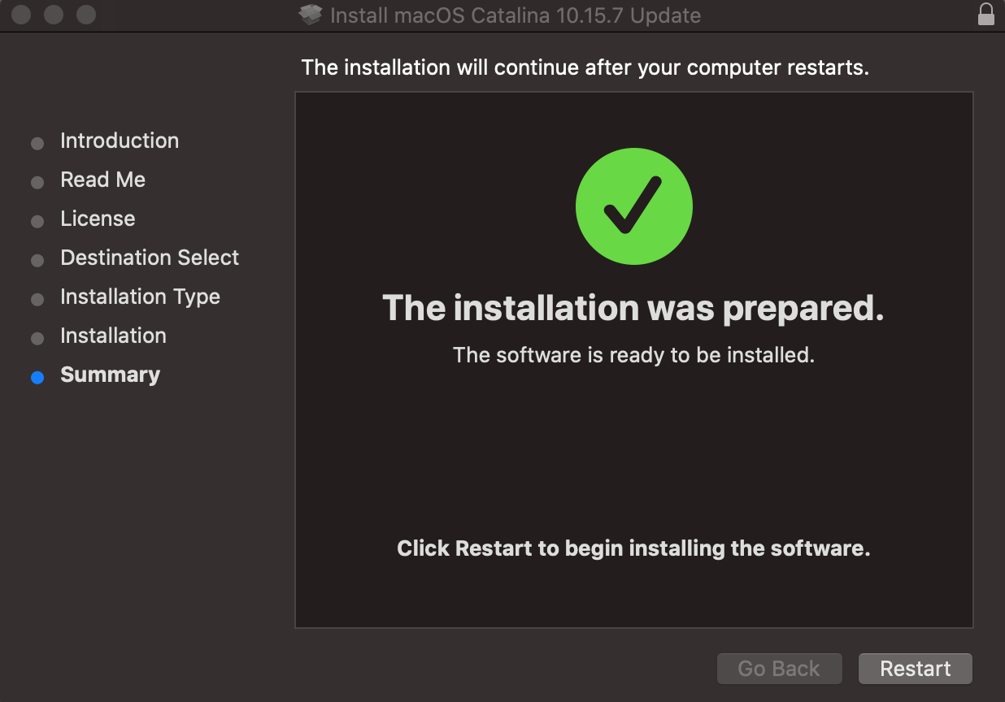This screenshot has height=702, width=1005.
Task: Click the blue Summary step bullet
Action: tap(37, 377)
